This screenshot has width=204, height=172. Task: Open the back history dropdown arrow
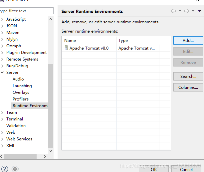pos(180,11)
